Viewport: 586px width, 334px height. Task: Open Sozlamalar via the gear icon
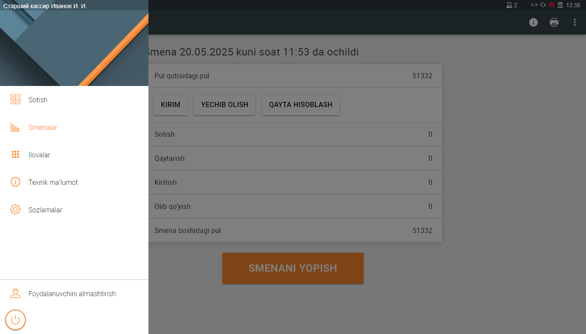[15, 210]
